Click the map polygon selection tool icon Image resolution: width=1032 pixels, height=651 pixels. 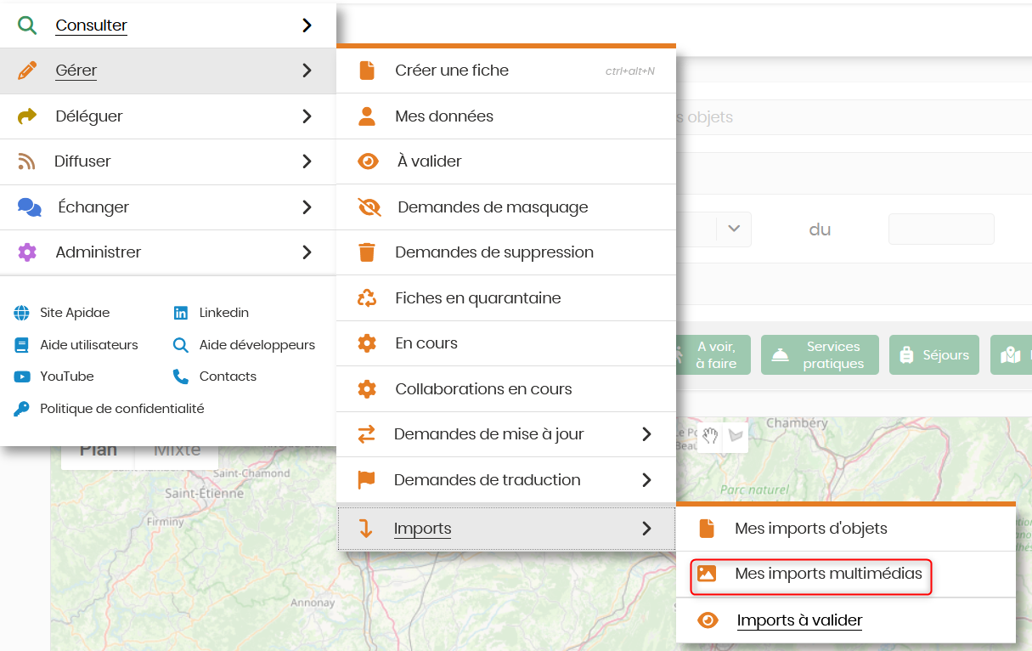click(x=735, y=436)
